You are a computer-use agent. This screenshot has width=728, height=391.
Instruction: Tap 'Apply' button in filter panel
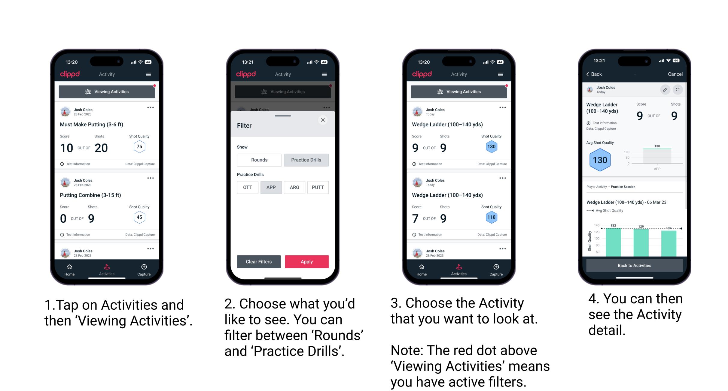(x=306, y=261)
